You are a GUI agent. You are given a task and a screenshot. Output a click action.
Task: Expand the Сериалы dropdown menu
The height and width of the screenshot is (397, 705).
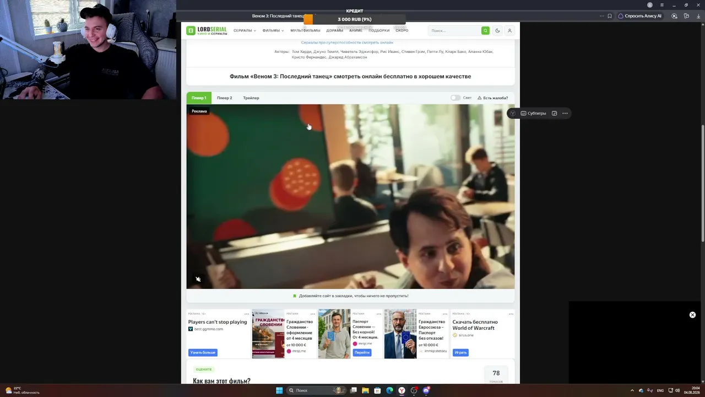pyautogui.click(x=245, y=31)
